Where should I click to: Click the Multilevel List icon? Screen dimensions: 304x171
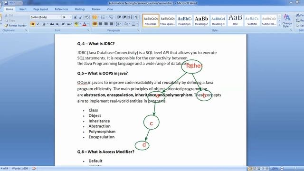[x=111, y=17]
